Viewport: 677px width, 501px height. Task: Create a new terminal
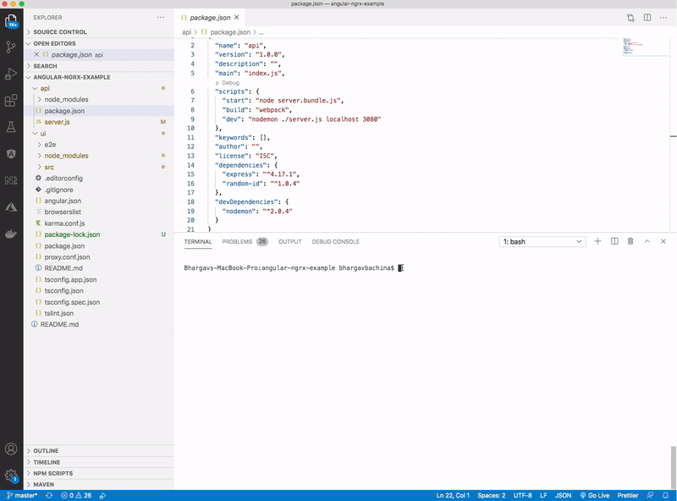(x=597, y=241)
